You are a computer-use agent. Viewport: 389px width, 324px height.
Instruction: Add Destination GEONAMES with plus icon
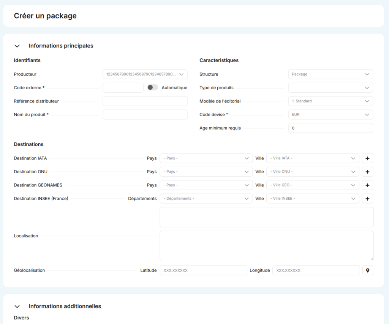click(x=367, y=185)
